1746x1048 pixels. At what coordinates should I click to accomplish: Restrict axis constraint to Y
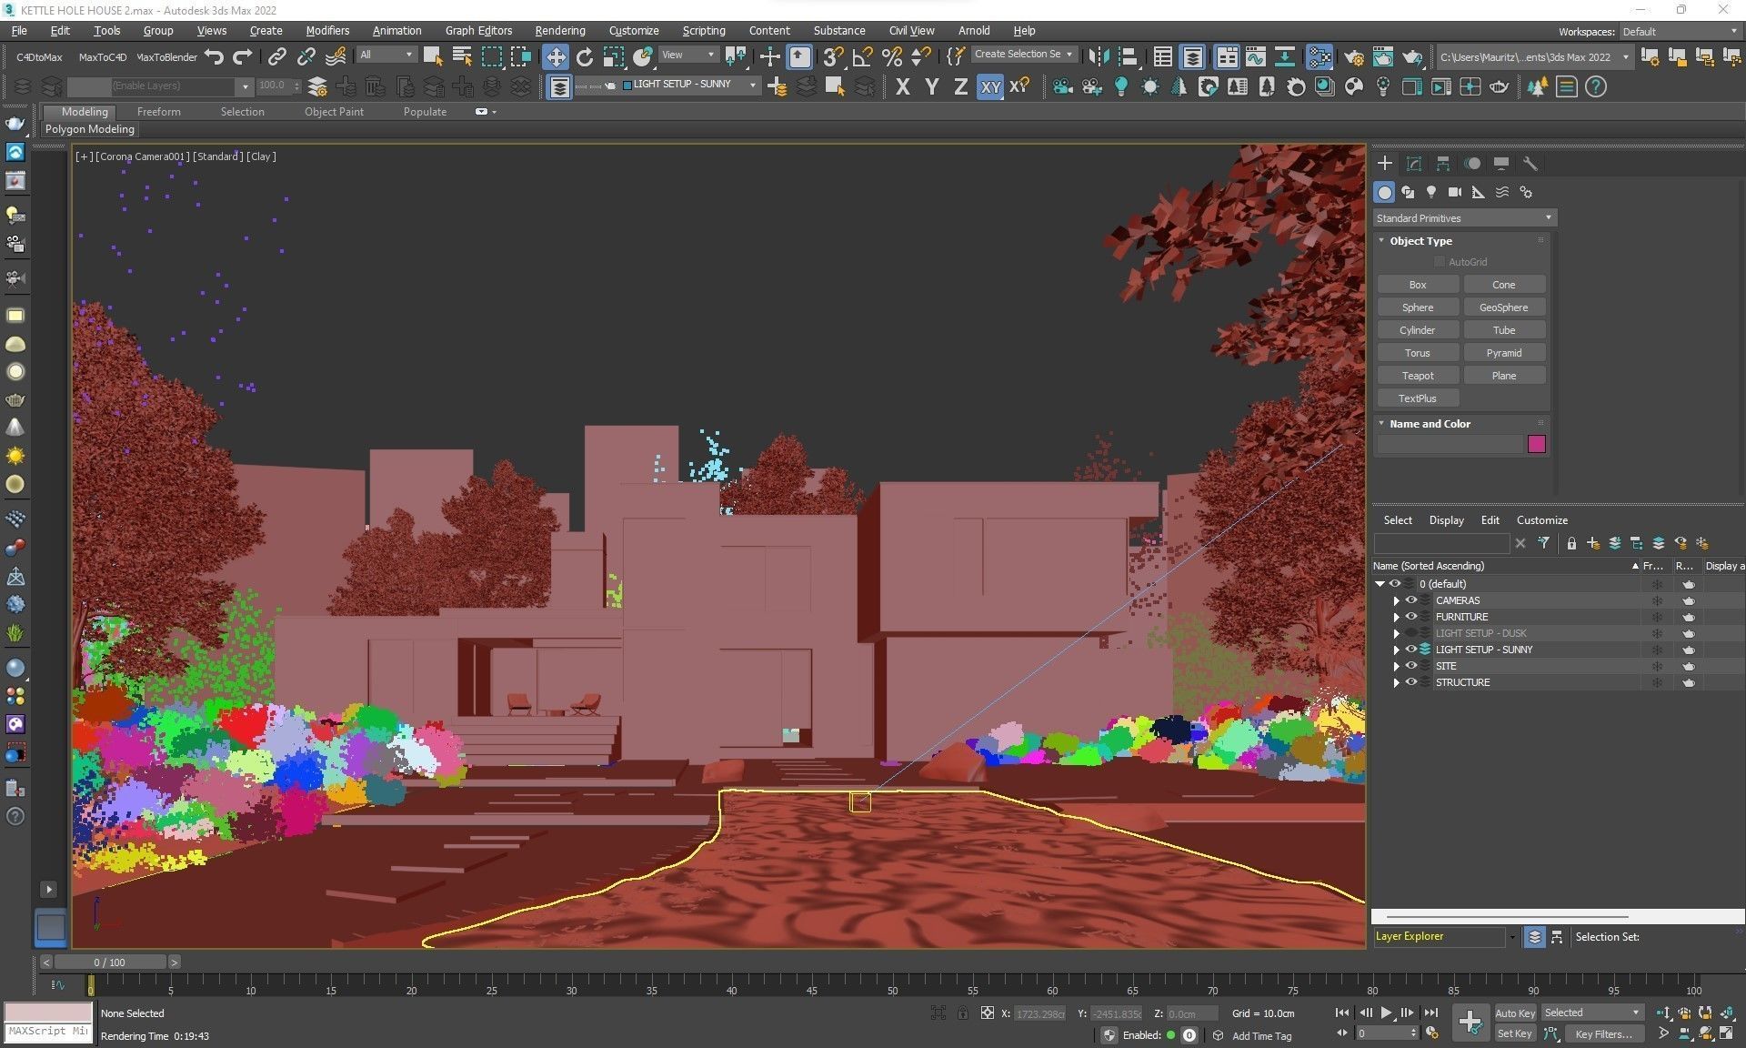[931, 87]
